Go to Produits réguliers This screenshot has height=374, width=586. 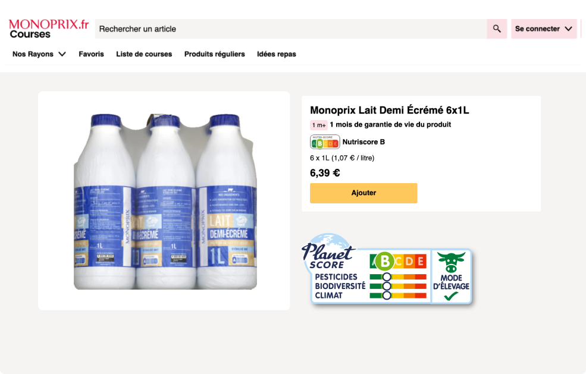coord(215,54)
